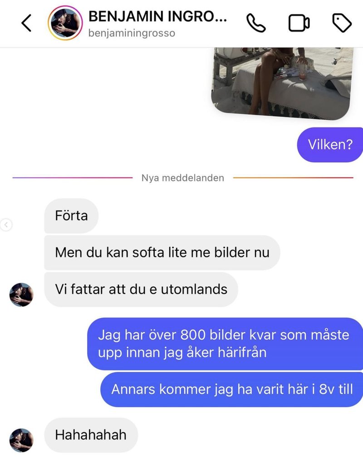This screenshot has width=363, height=457.
Task: Open the BENJAMIN INGRO... chat title
Action: [157, 17]
